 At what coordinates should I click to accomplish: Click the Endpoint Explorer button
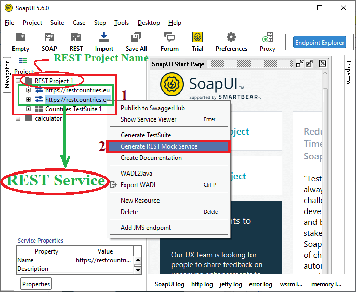click(x=320, y=42)
